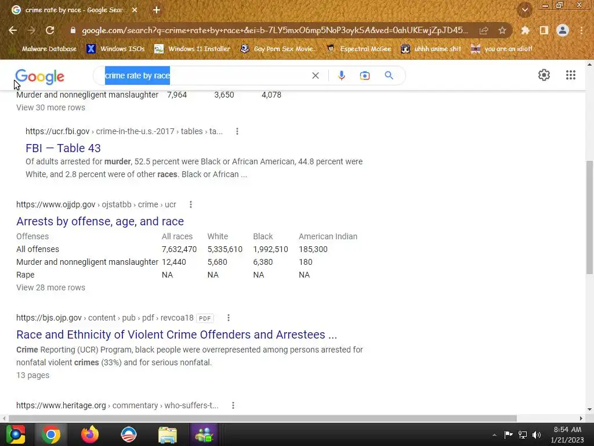Click the bjs.ojp.gov breadcrumb URL
Image resolution: width=594 pixels, height=446 pixels.
[104, 318]
